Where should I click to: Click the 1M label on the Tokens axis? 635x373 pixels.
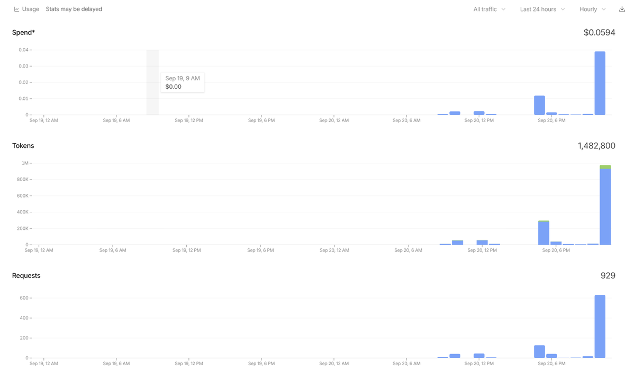tap(25, 163)
